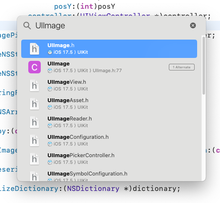This screenshot has width=220, height=203.
Task: Open the UIImageAsset.h result
Action: 109,104
